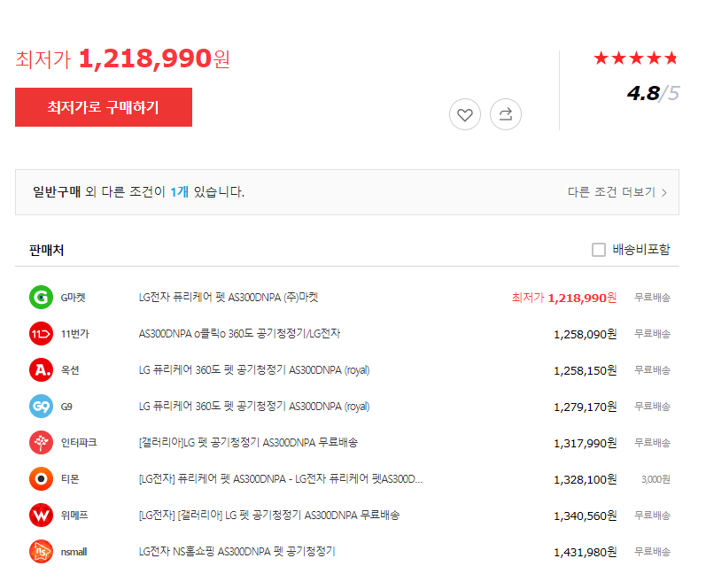Click the 위메프 seller name
The image size is (706, 574).
[x=74, y=515]
